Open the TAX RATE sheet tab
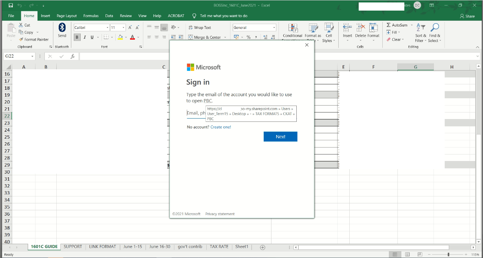 point(219,247)
